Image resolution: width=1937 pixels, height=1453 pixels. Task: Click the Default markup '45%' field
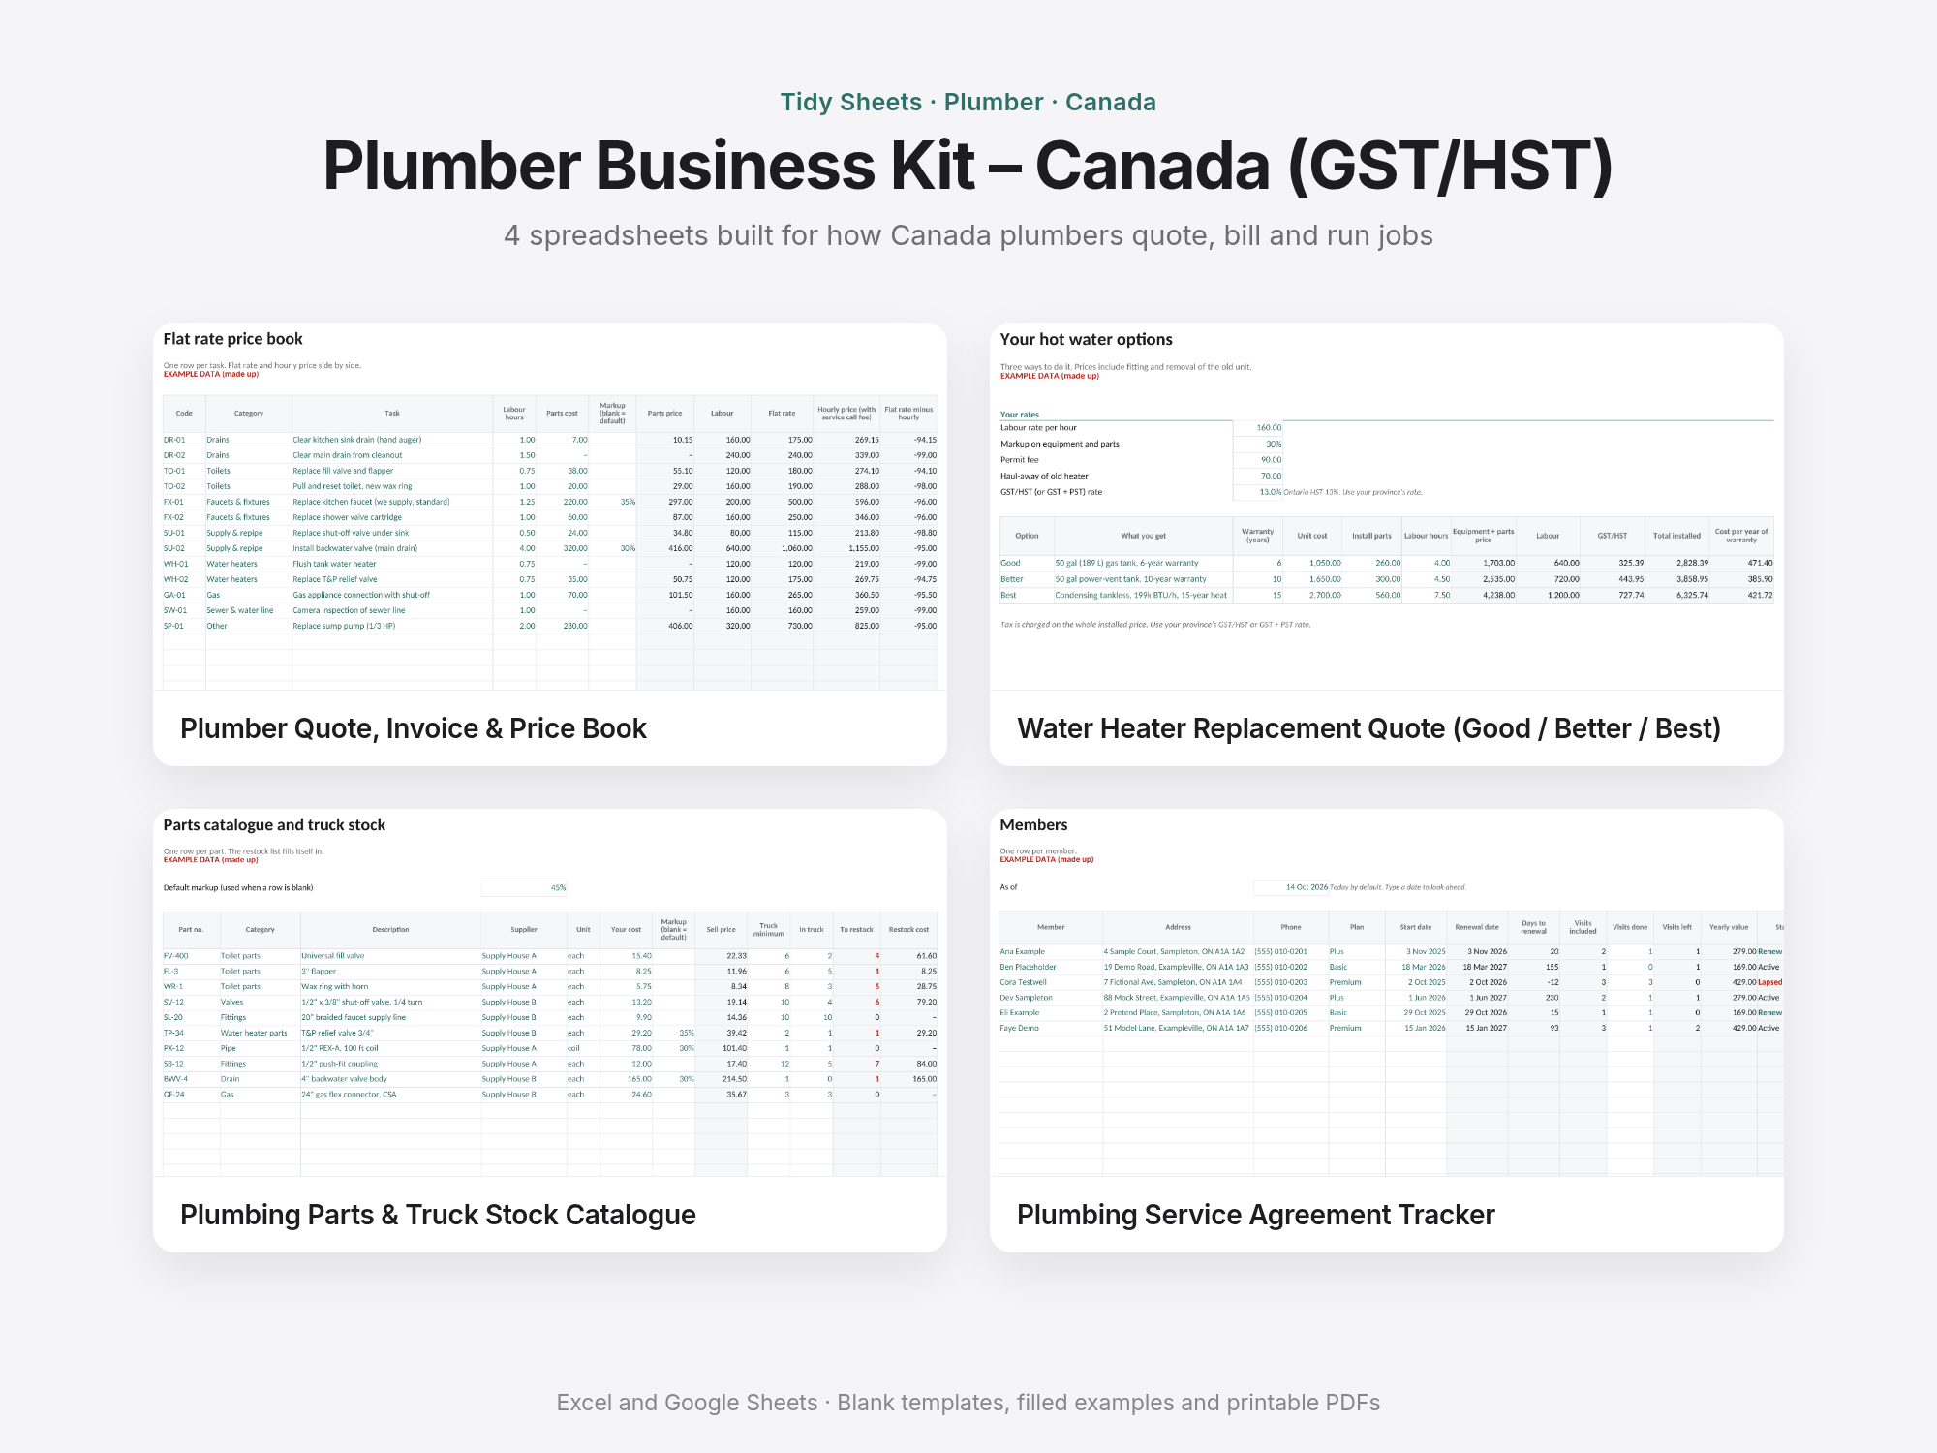pyautogui.click(x=524, y=887)
